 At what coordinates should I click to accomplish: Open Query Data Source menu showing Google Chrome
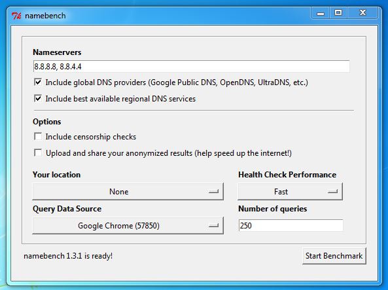tap(128, 225)
